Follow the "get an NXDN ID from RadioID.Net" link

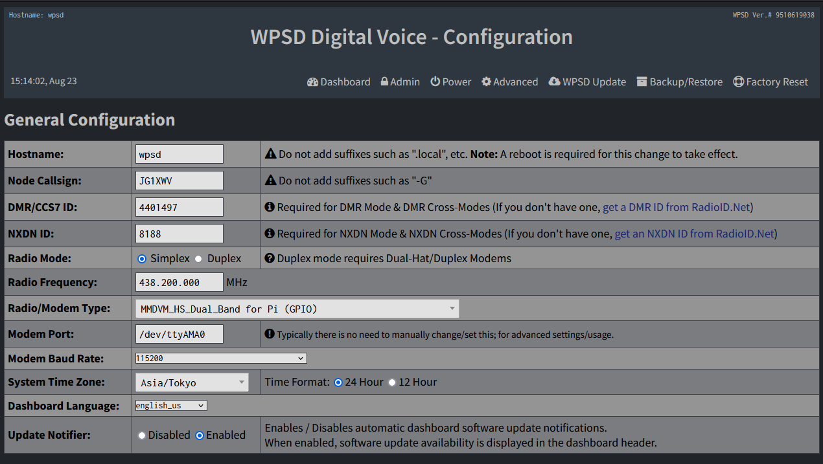click(694, 234)
